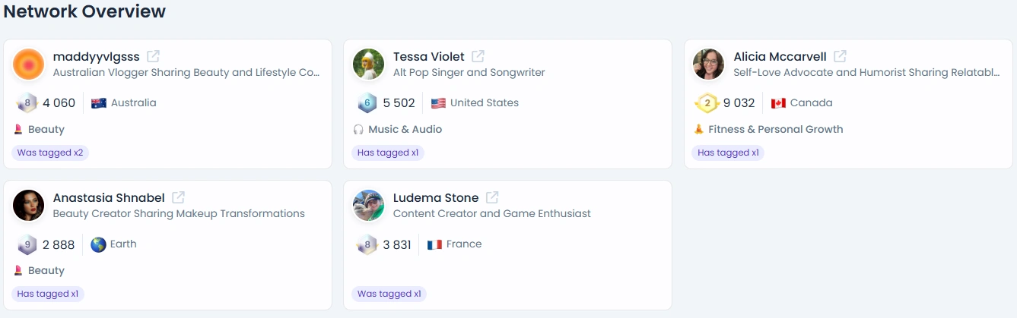The image size is (1017, 318).
Task: Open Ludema Stone external link icon
Action: pos(492,197)
